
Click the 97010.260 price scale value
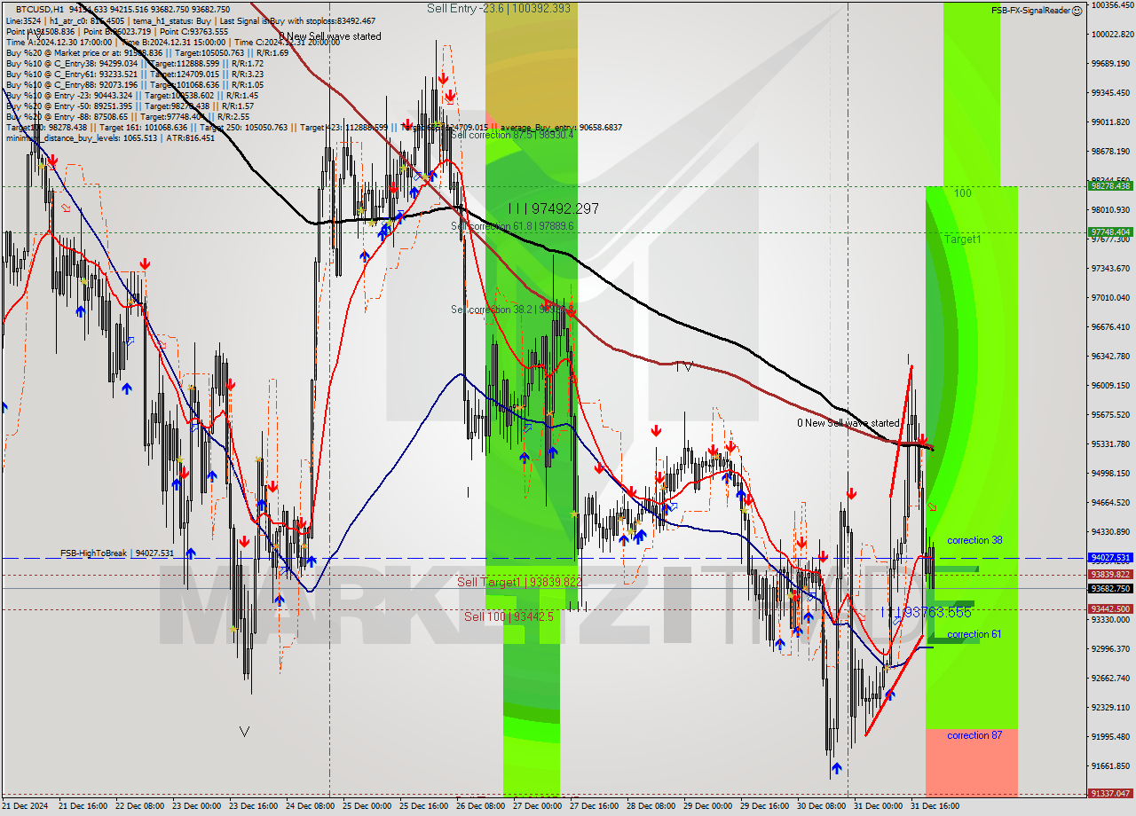click(1112, 298)
